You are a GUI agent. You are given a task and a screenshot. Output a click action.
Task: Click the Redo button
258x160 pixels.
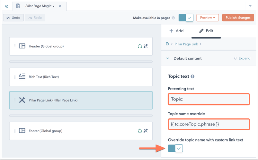(35, 18)
